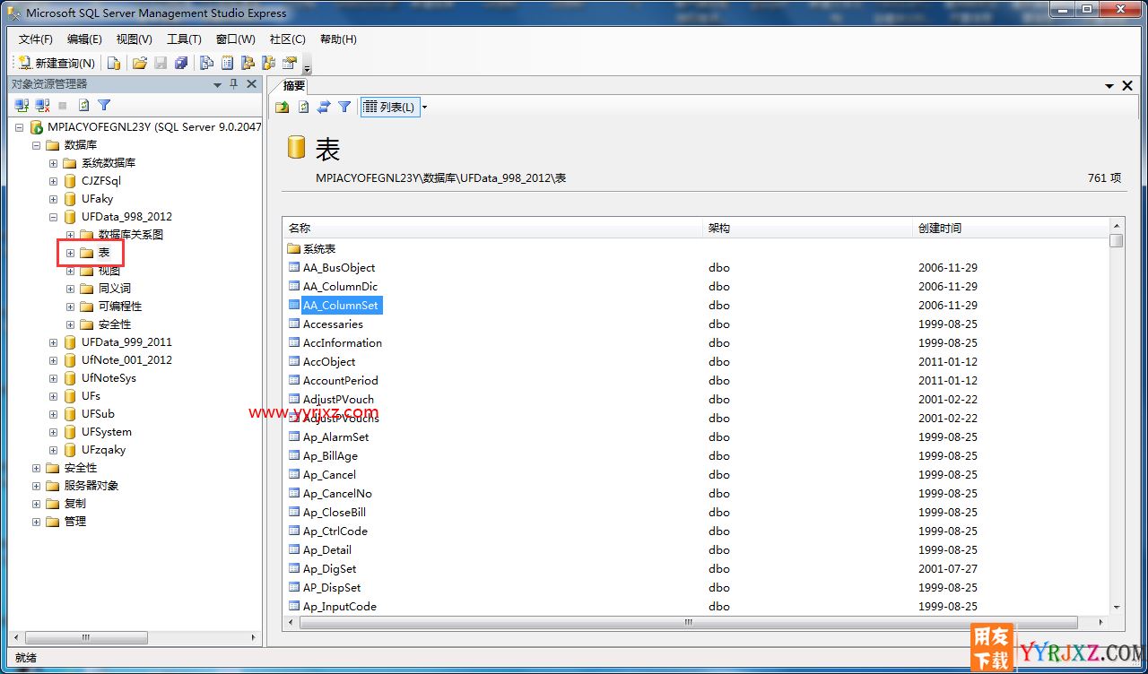This screenshot has height=674, width=1148.
Task: Open the 编辑(E) menu
Action: [85, 39]
